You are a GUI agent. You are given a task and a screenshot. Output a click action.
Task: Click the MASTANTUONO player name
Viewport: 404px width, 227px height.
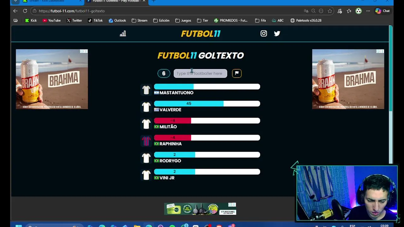click(176, 93)
